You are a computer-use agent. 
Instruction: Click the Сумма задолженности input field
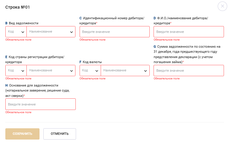[189, 71]
